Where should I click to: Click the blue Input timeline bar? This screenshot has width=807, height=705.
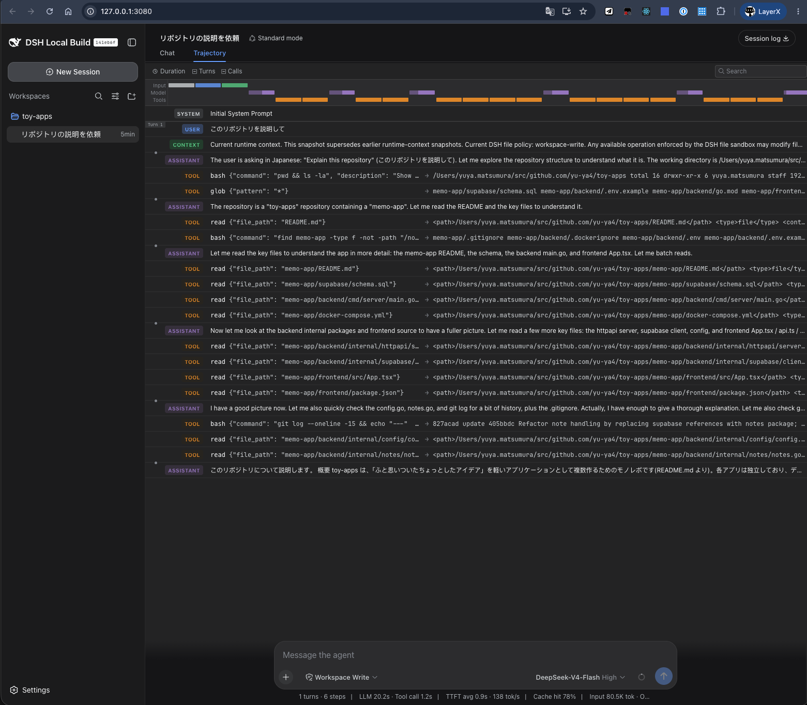[x=208, y=85]
